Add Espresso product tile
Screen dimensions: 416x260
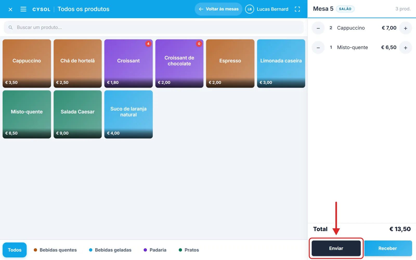(230, 63)
